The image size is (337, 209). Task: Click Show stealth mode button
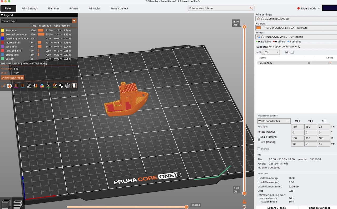[x=12, y=78]
